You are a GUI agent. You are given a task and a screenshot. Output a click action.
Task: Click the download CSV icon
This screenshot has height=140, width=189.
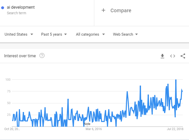(x=162, y=56)
